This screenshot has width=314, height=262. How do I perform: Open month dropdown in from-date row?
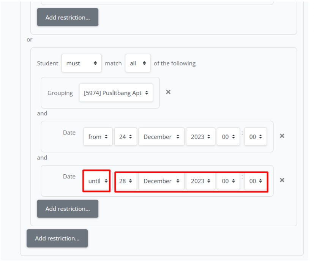click(x=161, y=137)
